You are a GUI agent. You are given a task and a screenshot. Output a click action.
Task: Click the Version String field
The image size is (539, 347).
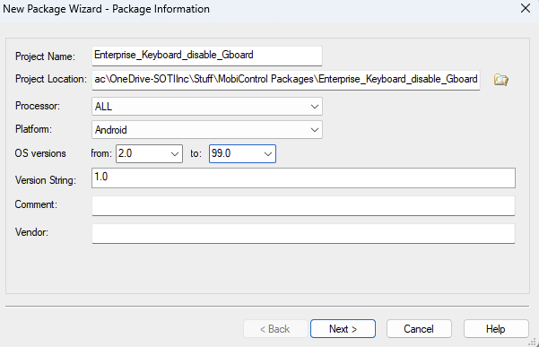tap(303, 178)
